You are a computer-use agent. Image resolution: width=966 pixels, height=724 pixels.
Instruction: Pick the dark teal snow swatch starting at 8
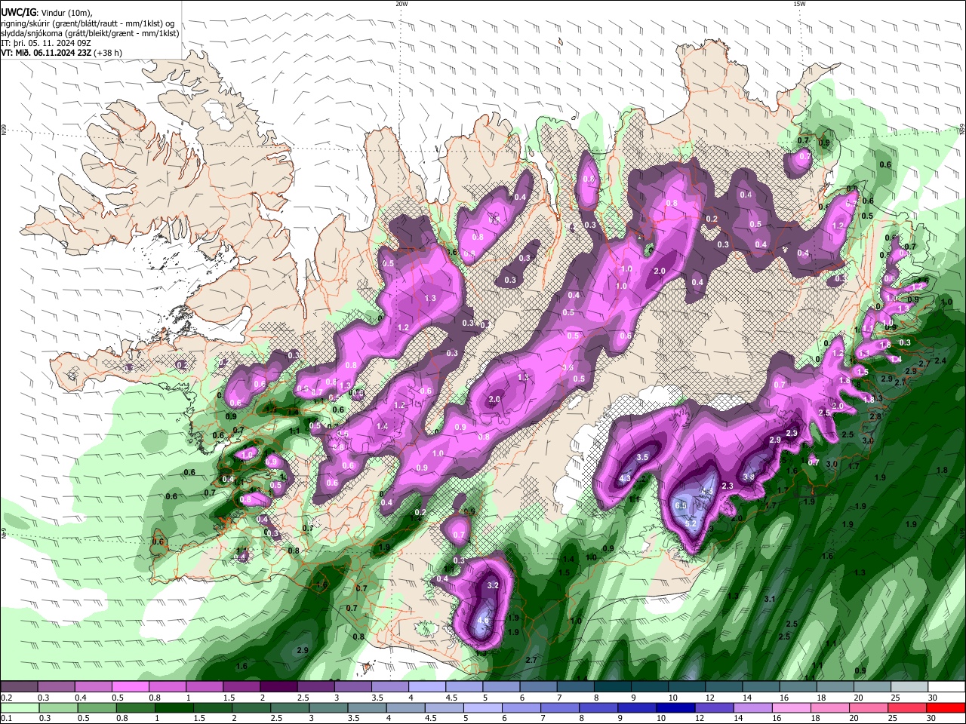[613, 687]
